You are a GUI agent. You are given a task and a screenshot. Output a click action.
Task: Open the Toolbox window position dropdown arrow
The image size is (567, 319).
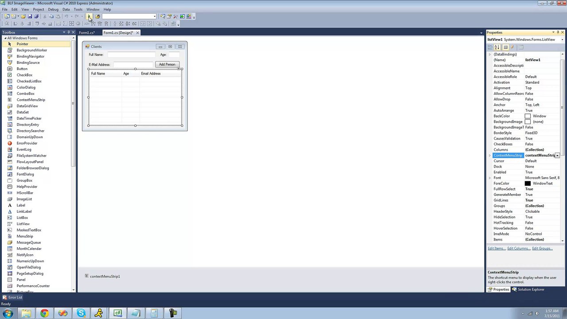[x=64, y=32]
